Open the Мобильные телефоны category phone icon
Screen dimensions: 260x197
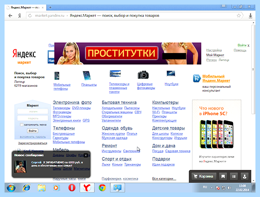pyautogui.click(x=57, y=76)
